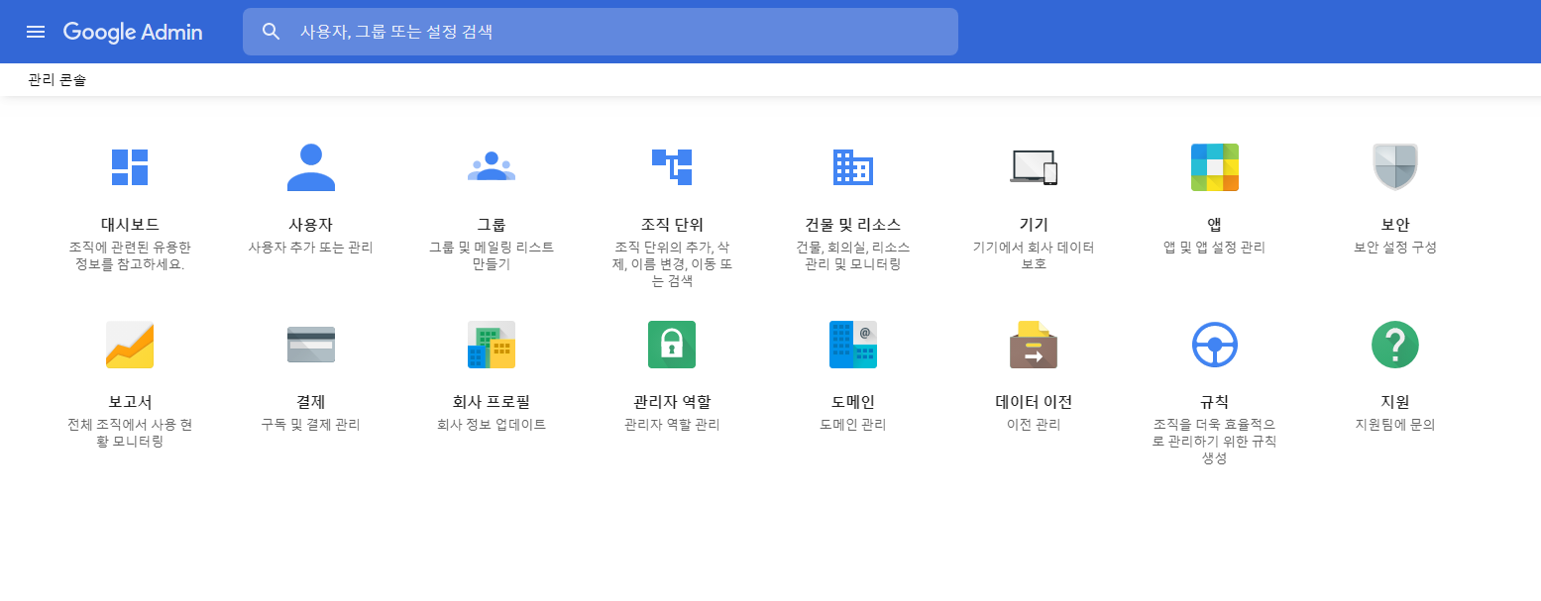
Task: Open the 결제 title link
Action: [311, 402]
